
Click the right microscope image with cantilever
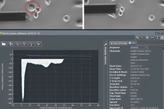pos(124,14)
